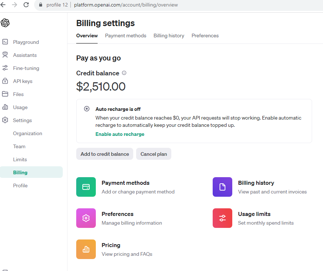Click the green Payment methods card icon
This screenshot has height=271, width=323.
click(86, 187)
